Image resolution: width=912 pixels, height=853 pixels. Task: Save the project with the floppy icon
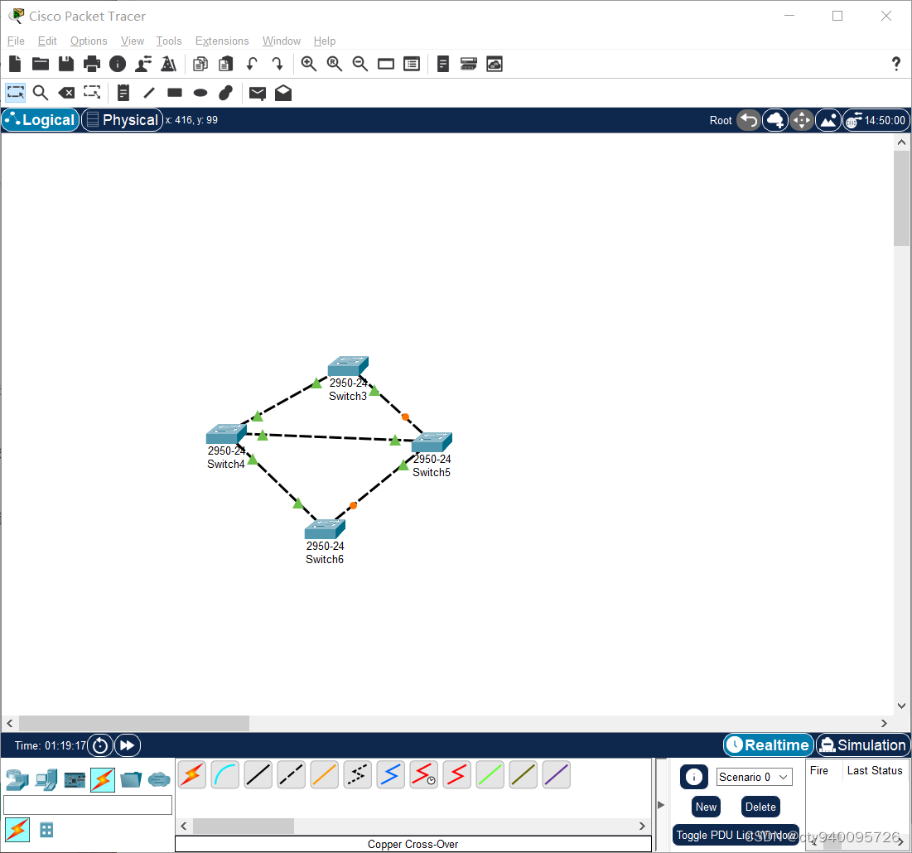point(65,64)
